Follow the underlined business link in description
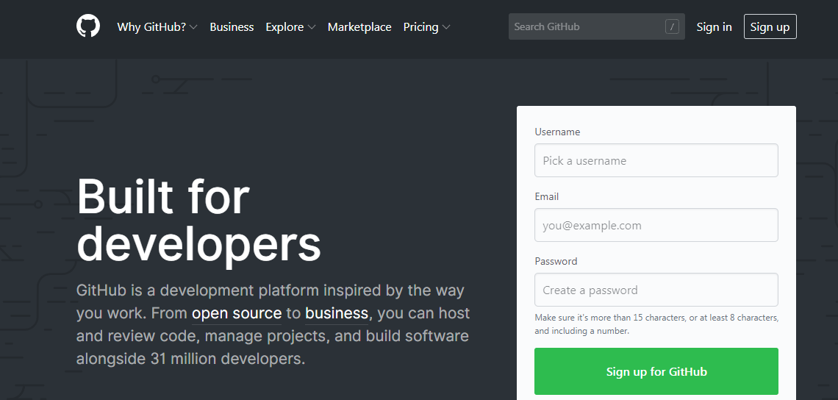The width and height of the screenshot is (838, 400). 336,313
